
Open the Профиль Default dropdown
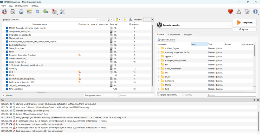(55, 19)
